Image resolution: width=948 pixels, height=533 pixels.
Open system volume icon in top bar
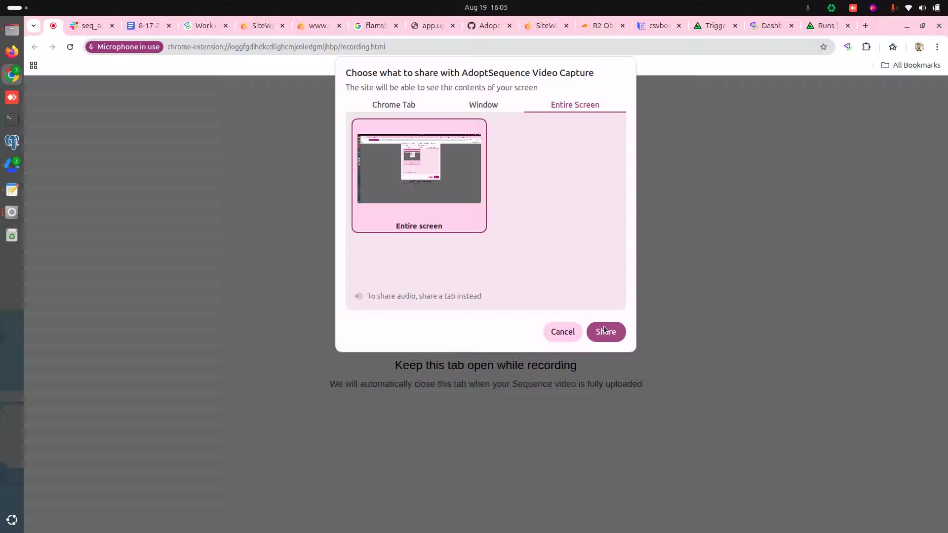922,7
